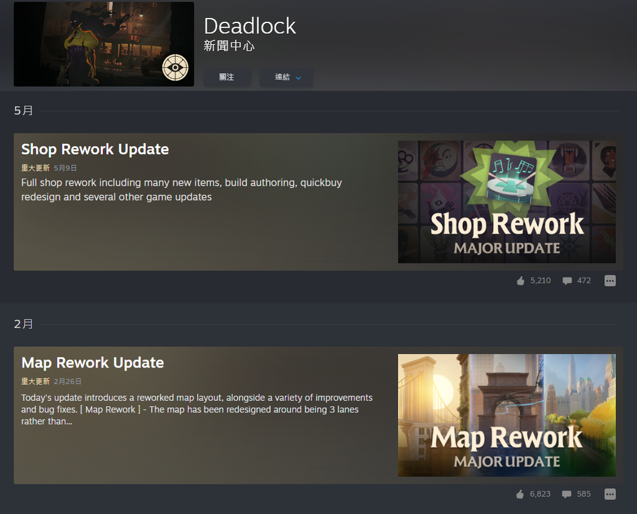This screenshot has width=637, height=514.
Task: Click the 2月26日 date label
Action: tap(67, 381)
